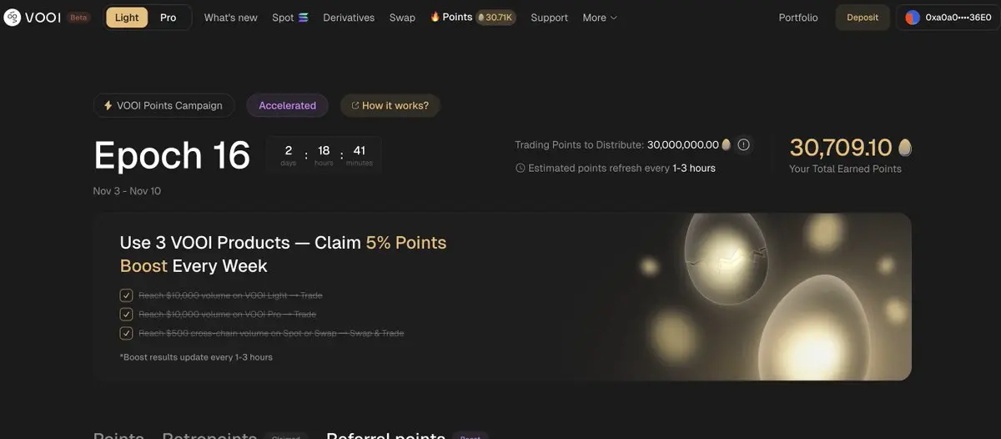Click the Deposit button
This screenshot has width=1001, height=439.
(x=863, y=18)
